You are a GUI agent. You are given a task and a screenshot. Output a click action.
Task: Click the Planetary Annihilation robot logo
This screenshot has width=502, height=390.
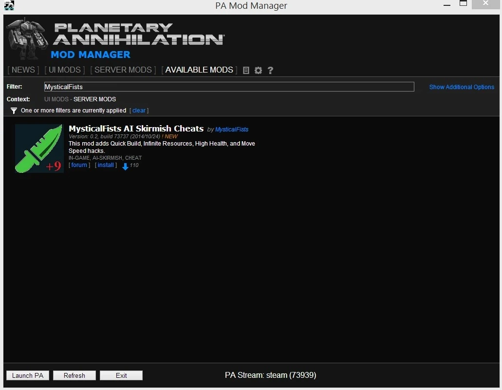point(27,39)
